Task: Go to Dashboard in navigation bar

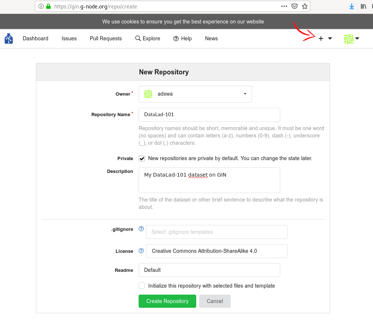Action: pos(36,38)
